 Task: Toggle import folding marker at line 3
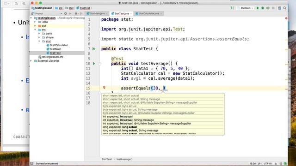click(x=100, y=29)
